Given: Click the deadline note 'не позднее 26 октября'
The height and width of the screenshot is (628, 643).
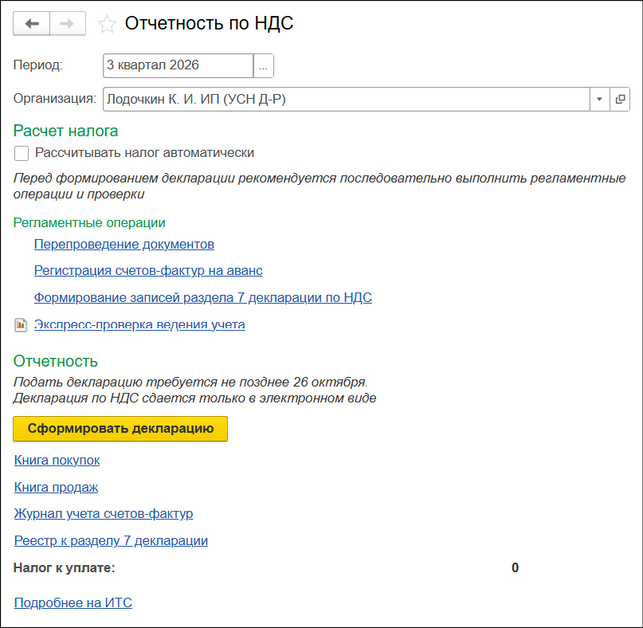Looking at the screenshot, I should coord(295,382).
